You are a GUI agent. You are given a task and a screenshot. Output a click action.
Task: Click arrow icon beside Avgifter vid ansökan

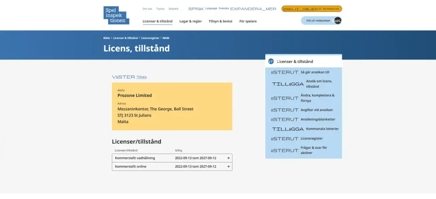pyautogui.click(x=285, y=110)
